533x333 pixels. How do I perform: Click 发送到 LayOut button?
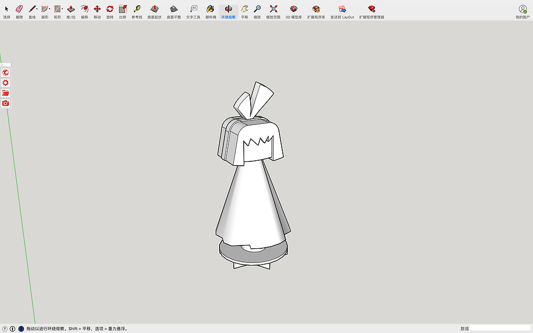pos(342,9)
